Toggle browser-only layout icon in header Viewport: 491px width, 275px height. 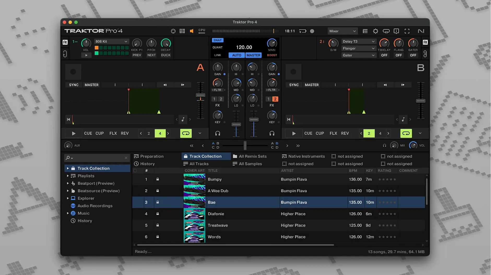pyautogui.click(x=365, y=31)
